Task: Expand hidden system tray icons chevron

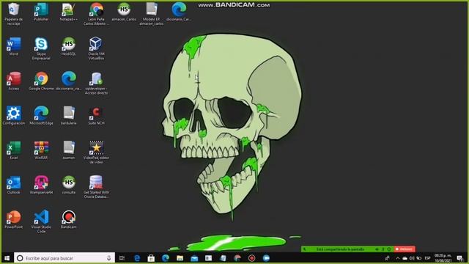Action: click(397, 258)
